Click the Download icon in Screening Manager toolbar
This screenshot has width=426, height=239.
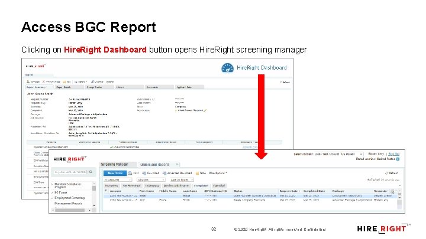click(144, 173)
